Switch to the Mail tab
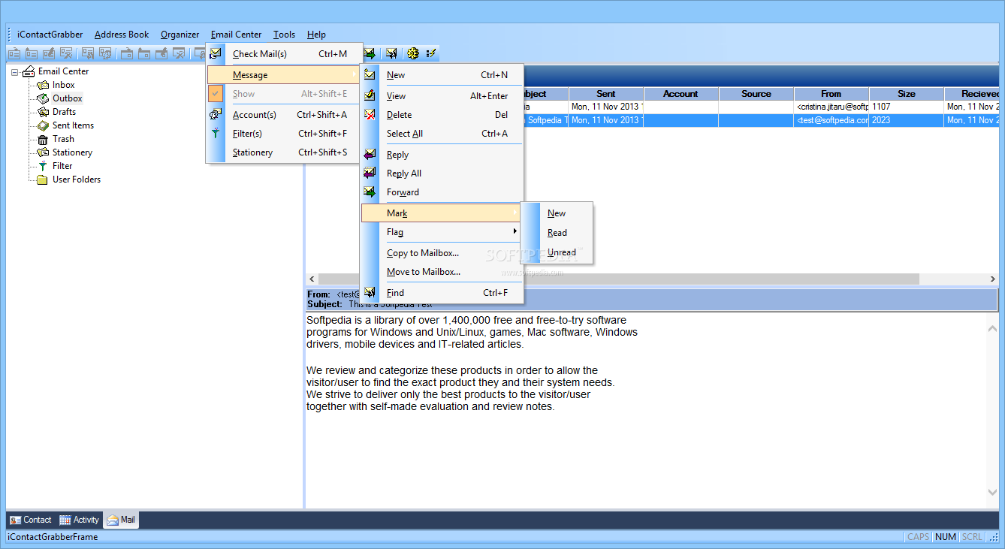The height and width of the screenshot is (549, 1005). tap(121, 520)
